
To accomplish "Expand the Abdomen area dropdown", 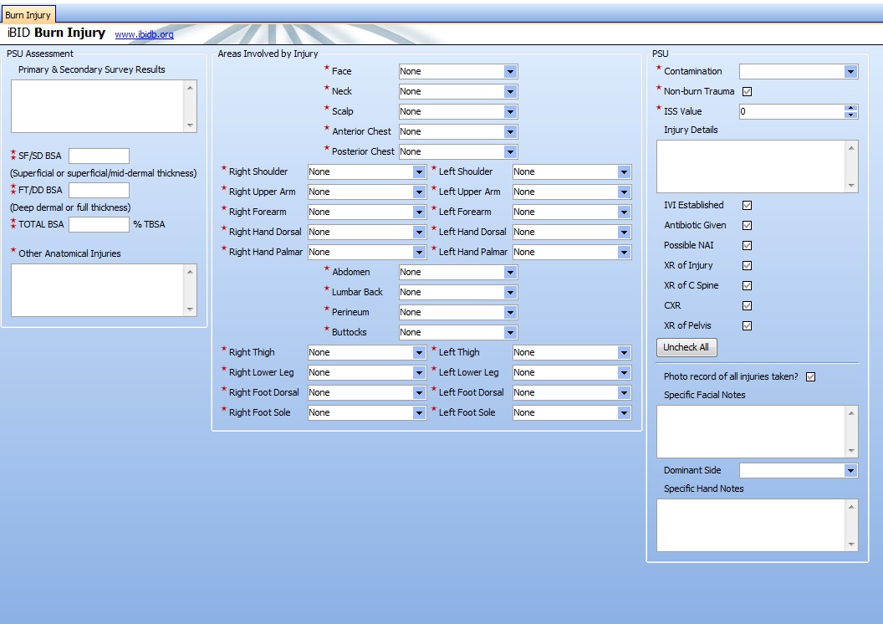I will [x=510, y=273].
